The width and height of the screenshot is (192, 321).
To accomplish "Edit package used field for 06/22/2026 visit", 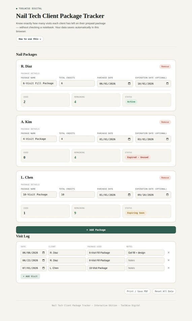I will tap(106, 260).
